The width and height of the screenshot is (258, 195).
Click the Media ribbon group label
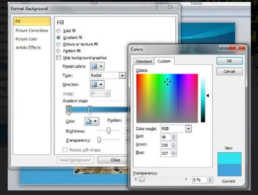(x=196, y=3)
